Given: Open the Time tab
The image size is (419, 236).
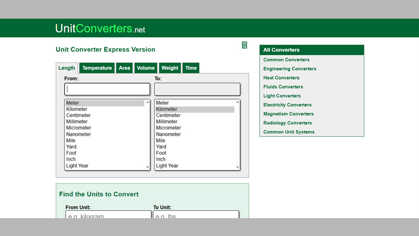Looking at the screenshot, I should point(191,68).
